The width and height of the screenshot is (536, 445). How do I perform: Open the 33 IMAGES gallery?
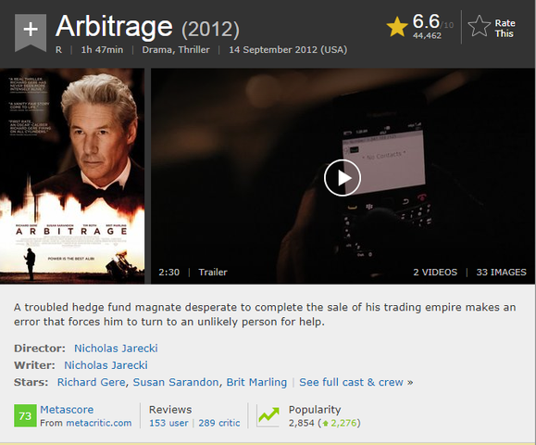click(x=501, y=273)
